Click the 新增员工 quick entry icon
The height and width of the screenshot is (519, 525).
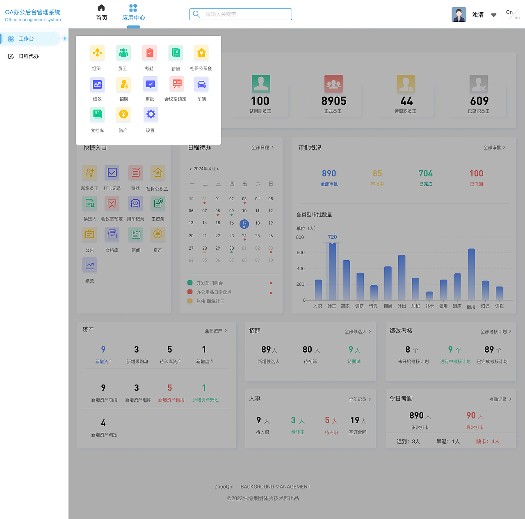(x=90, y=173)
